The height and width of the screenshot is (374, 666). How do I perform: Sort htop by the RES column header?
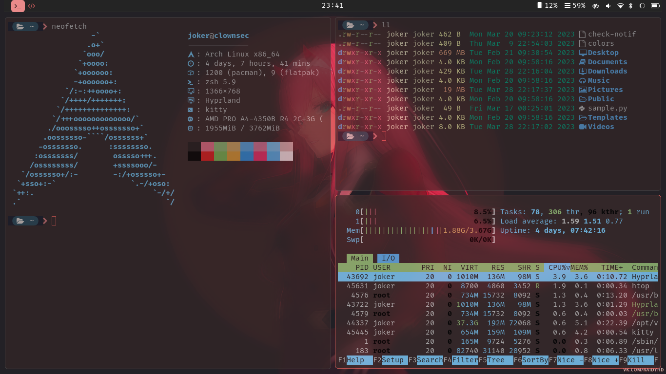(x=498, y=267)
